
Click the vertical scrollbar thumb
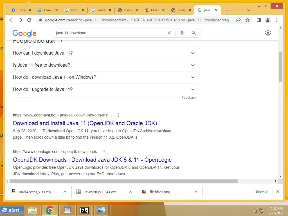pos(280,66)
